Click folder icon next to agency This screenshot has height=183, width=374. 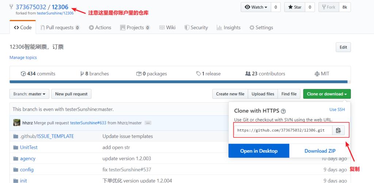point(16,159)
